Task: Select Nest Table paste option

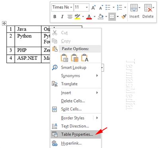Action: 64,58
